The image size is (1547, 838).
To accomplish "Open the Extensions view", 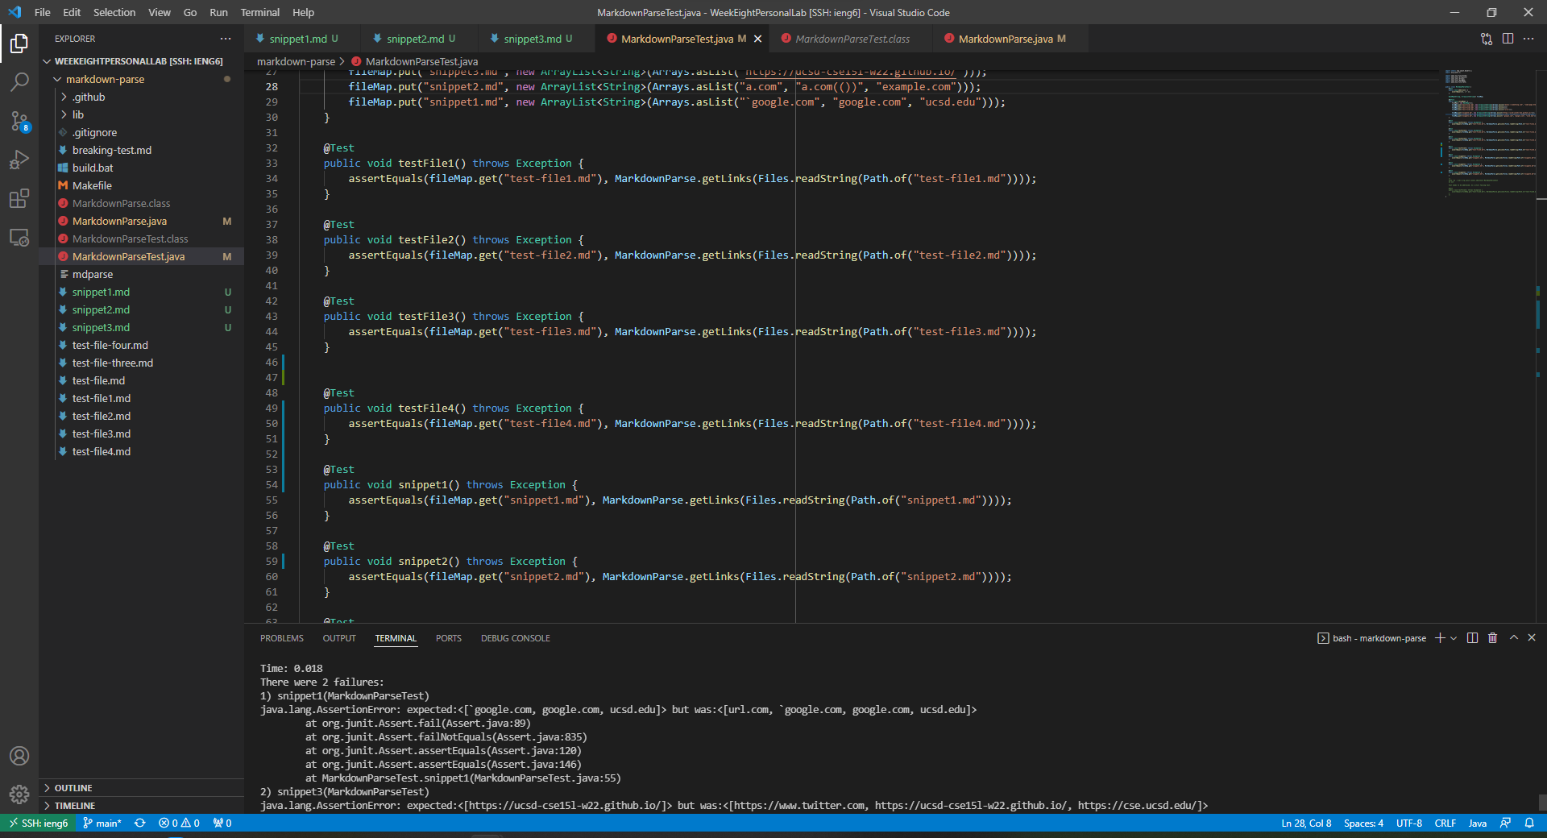I will click(19, 198).
